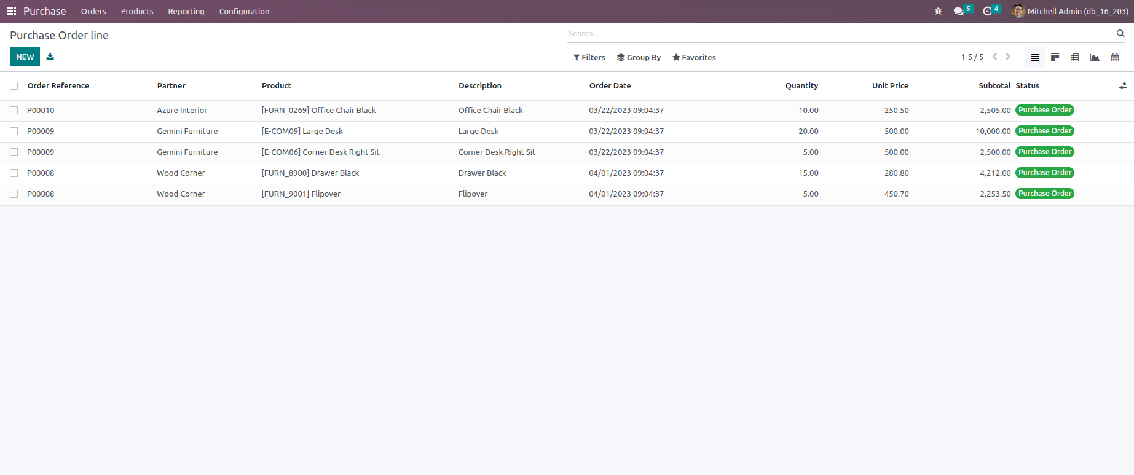Open the Configuration menu
This screenshot has width=1134, height=475.
click(x=244, y=11)
